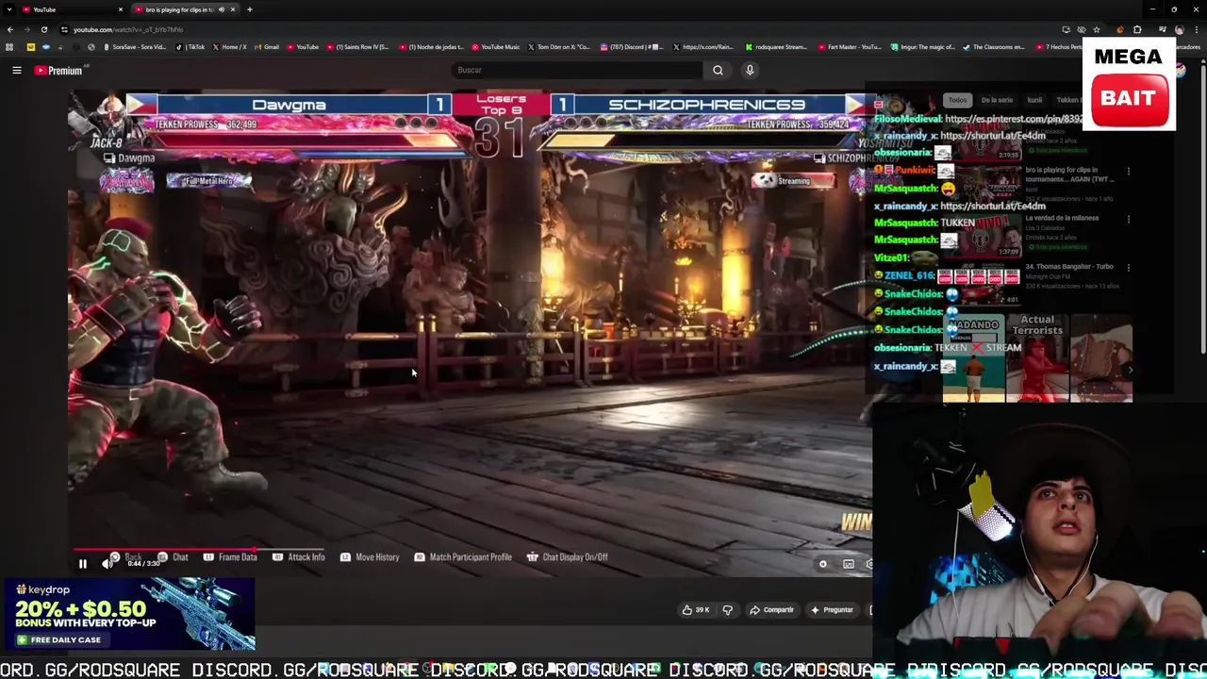Open the Saints Row IV bookmark
Screen dimensions: 1207x679
click(x=358, y=47)
